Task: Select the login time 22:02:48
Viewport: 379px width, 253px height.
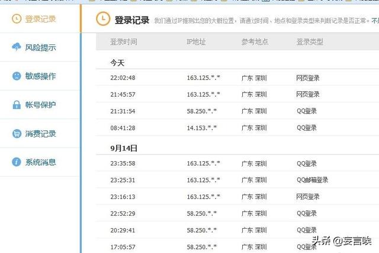Action: [123, 78]
